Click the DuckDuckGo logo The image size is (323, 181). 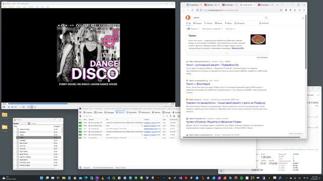(x=188, y=18)
